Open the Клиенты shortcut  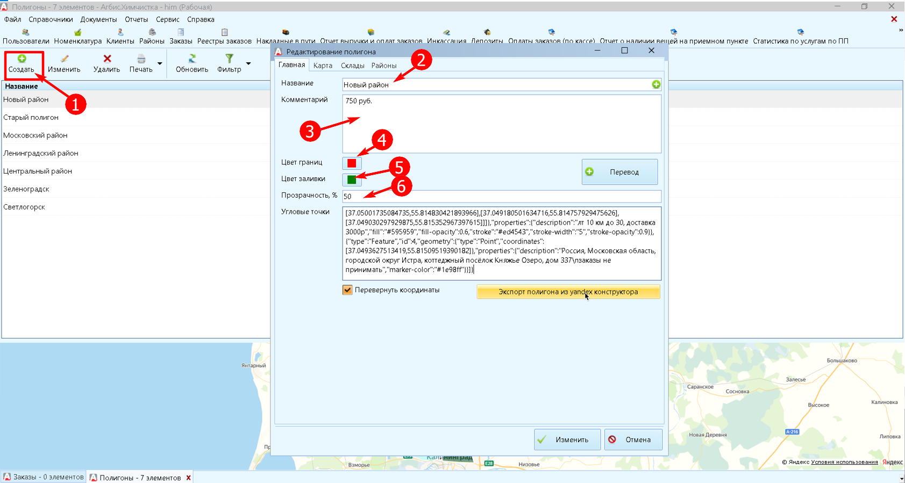point(120,37)
